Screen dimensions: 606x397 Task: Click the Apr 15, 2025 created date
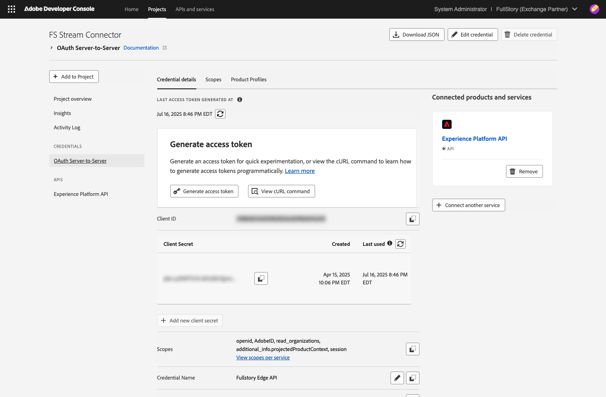334,278
